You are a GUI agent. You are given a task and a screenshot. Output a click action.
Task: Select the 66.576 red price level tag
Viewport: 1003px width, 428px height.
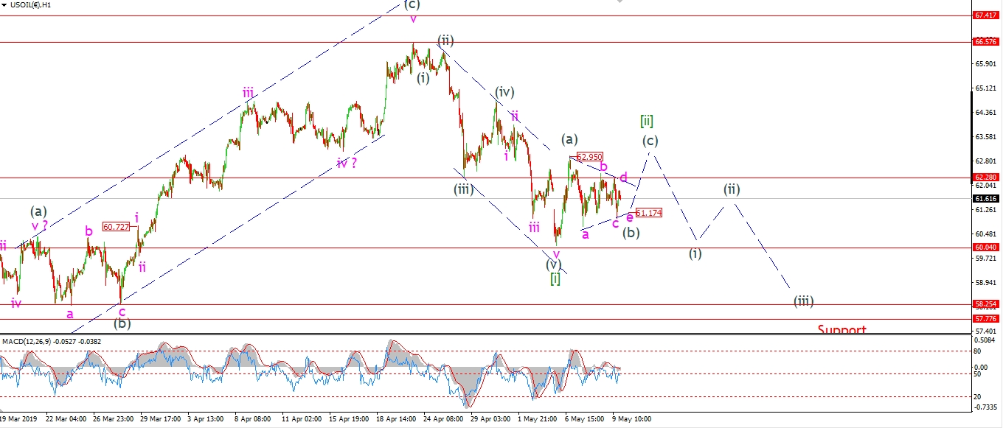click(x=987, y=42)
